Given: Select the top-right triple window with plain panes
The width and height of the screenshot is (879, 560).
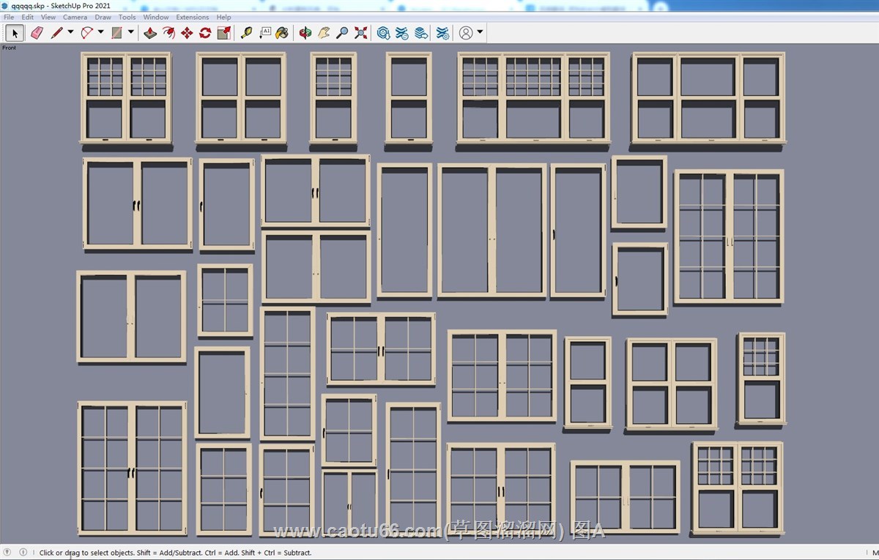Looking at the screenshot, I should 708,97.
